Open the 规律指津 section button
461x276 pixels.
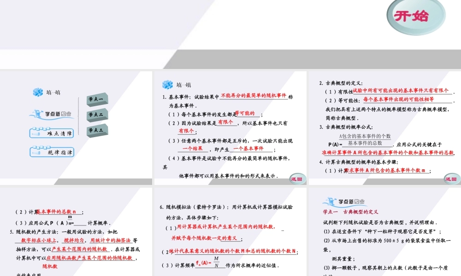(x=52, y=152)
